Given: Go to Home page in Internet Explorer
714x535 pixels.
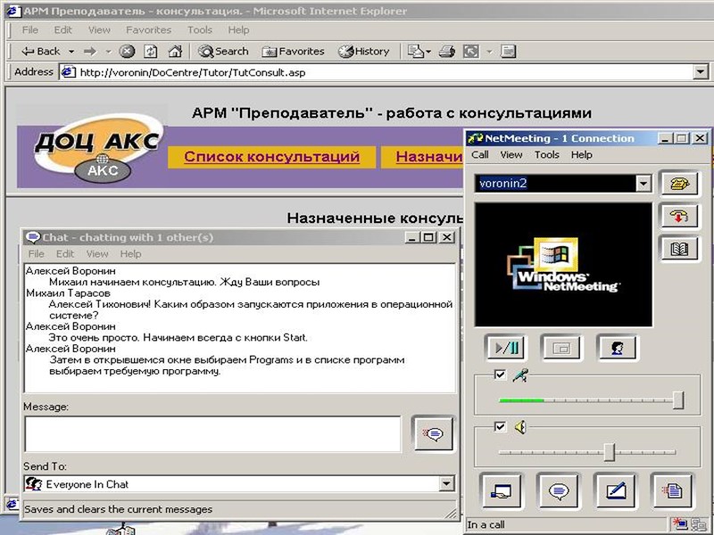Looking at the screenshot, I should click(175, 52).
